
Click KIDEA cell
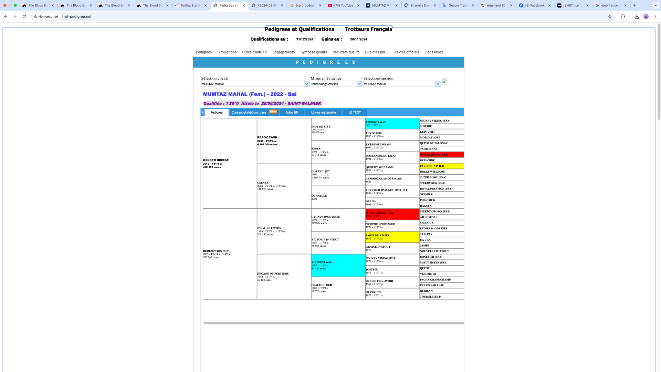tap(338, 152)
